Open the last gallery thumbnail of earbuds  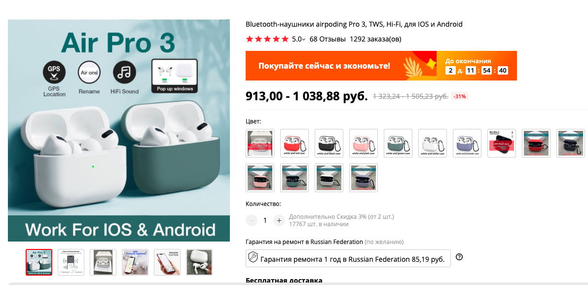(199, 262)
